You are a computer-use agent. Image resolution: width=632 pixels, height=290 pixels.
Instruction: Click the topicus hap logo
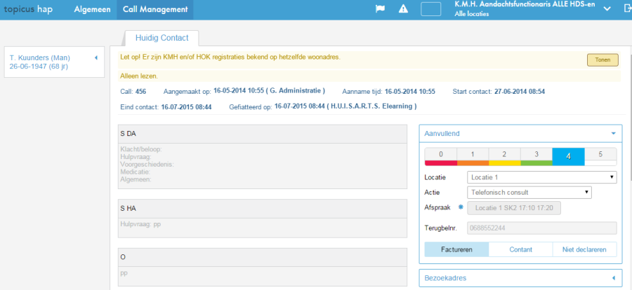[x=34, y=9]
